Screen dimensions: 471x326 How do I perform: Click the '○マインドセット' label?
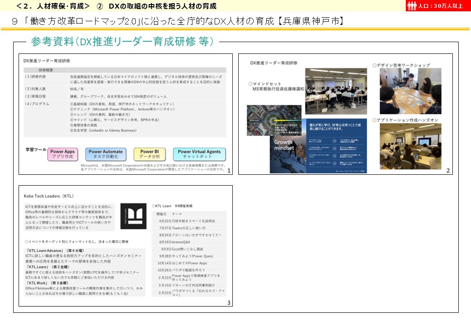click(x=264, y=84)
